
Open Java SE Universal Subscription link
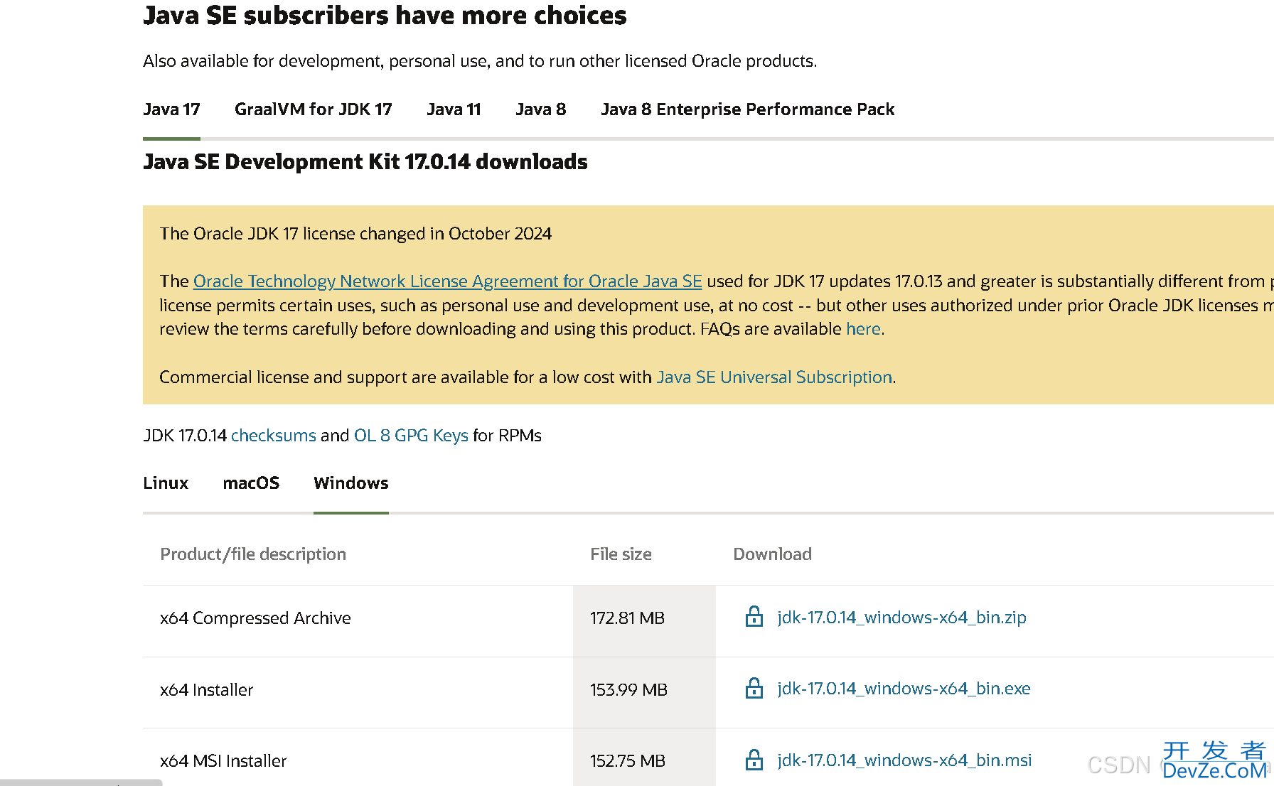click(x=774, y=377)
